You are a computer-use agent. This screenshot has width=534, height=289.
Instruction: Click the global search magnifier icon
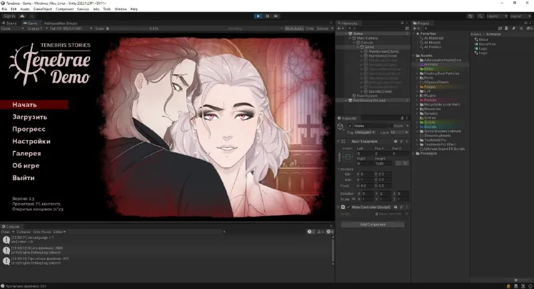(x=480, y=16)
